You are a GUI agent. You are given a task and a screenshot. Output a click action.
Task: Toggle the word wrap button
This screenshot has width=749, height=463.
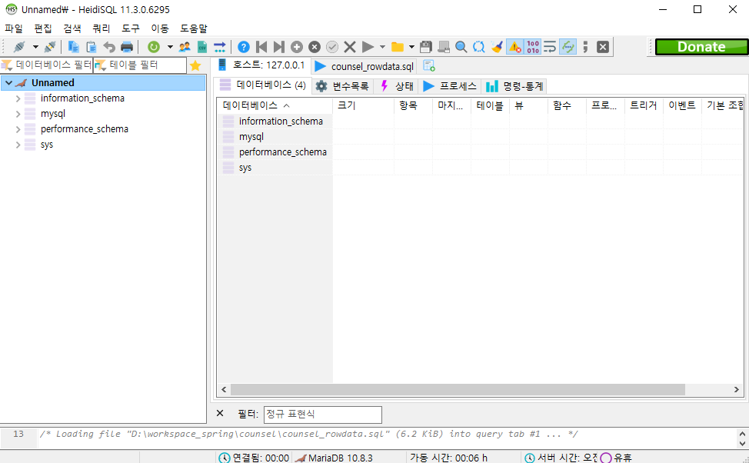[551, 47]
